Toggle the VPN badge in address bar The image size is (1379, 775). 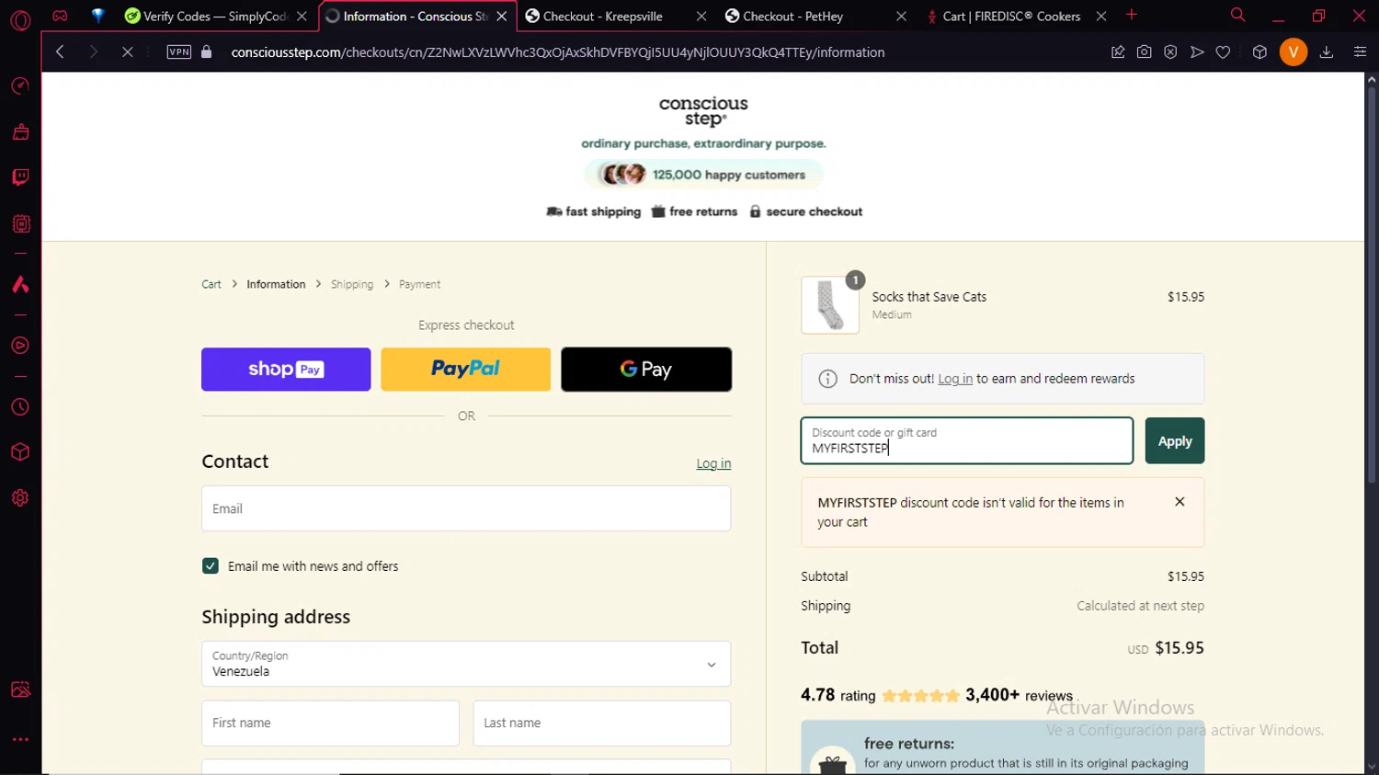[179, 52]
